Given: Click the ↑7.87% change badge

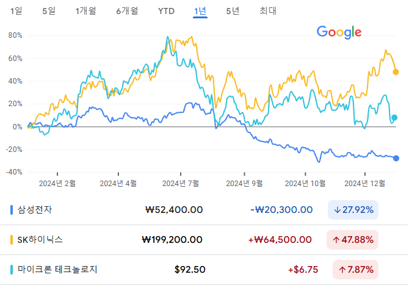Looking at the screenshot, I should [x=355, y=270].
